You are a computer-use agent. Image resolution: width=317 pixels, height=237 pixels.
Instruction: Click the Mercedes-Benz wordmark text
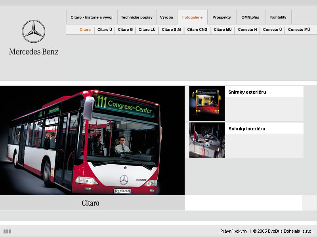point(34,52)
